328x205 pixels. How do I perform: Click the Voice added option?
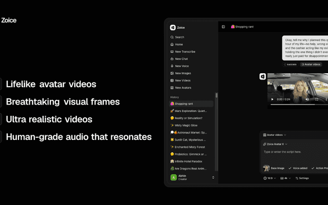298,168
